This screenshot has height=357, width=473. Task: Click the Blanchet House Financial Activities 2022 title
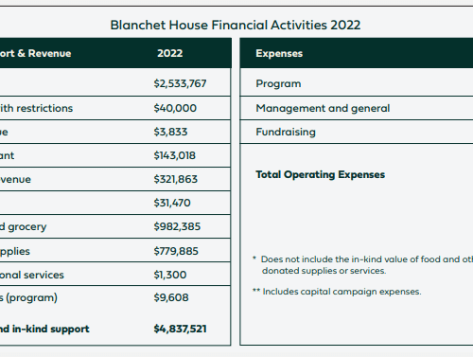coord(236,26)
